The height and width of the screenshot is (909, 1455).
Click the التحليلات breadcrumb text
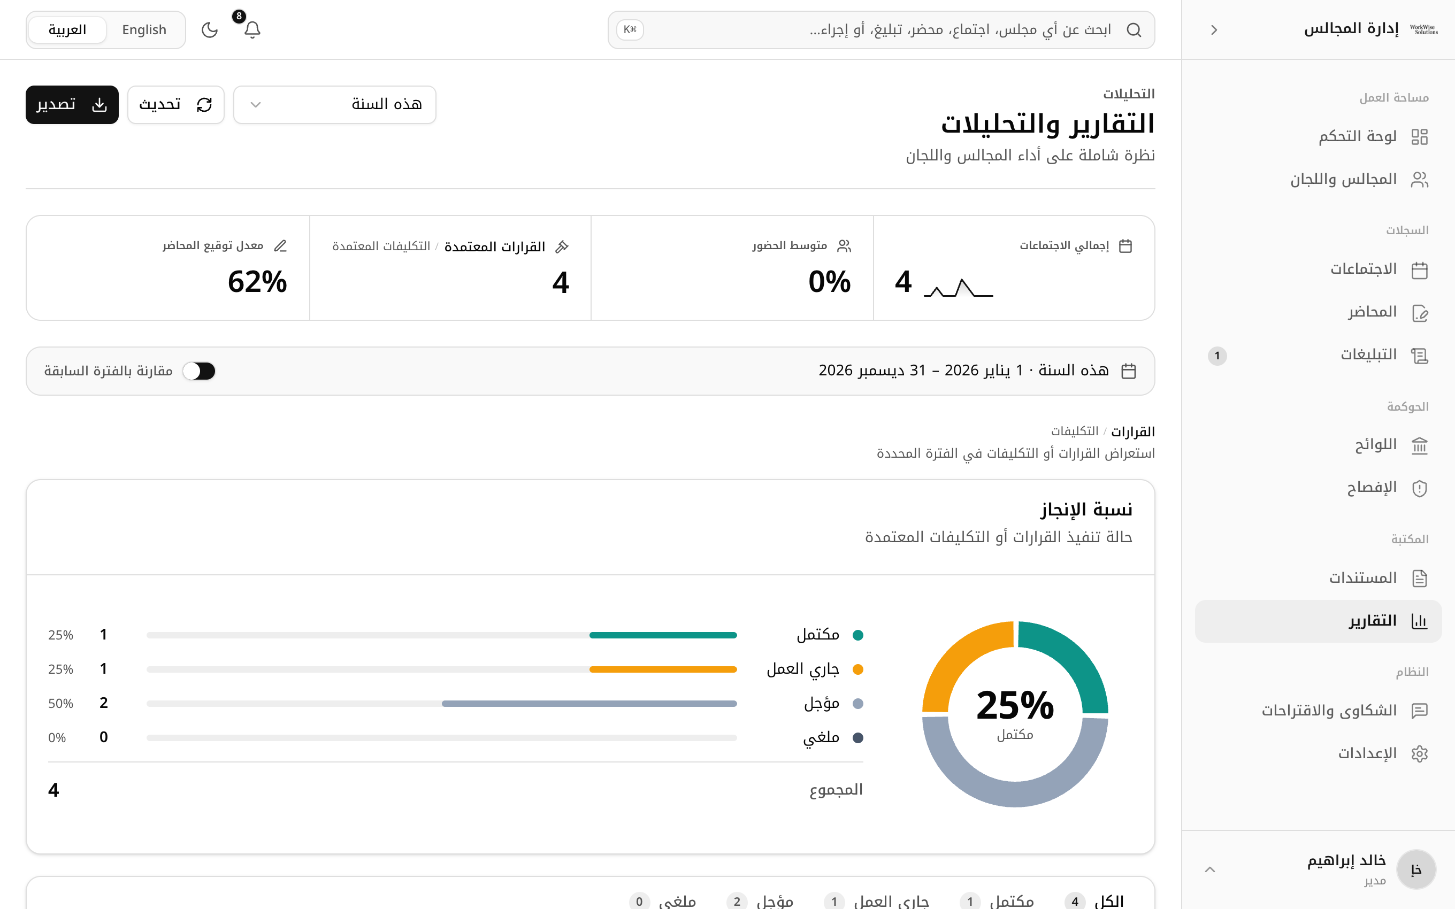[x=1129, y=94]
